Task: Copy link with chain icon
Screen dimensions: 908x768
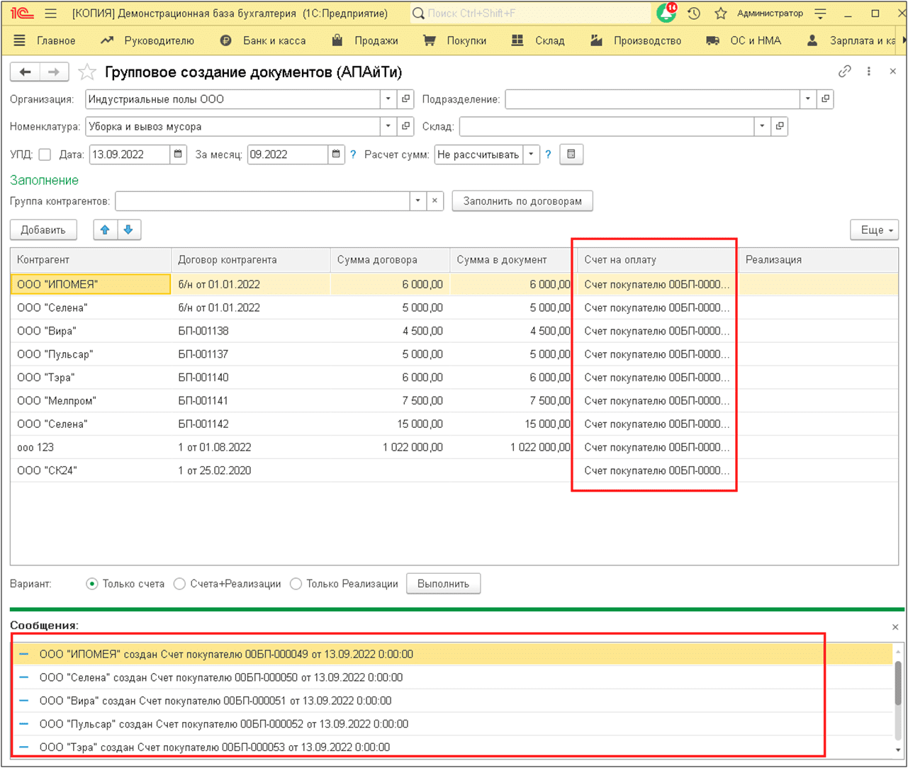Action: pos(844,71)
